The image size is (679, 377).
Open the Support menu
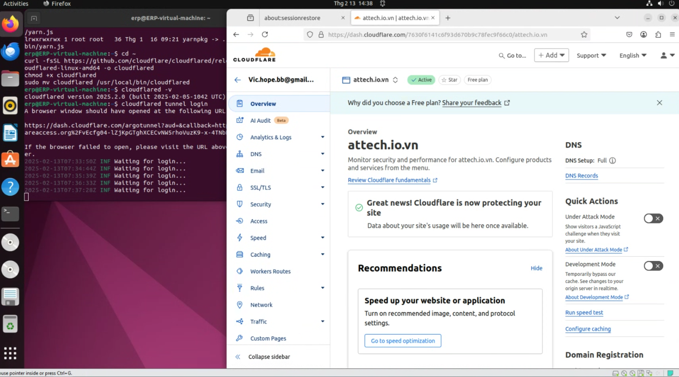click(591, 55)
